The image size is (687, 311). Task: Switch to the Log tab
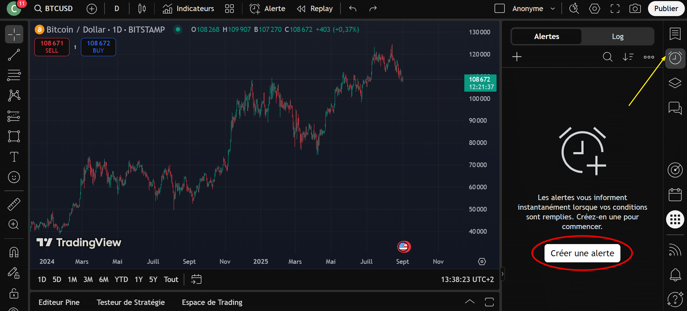(618, 37)
